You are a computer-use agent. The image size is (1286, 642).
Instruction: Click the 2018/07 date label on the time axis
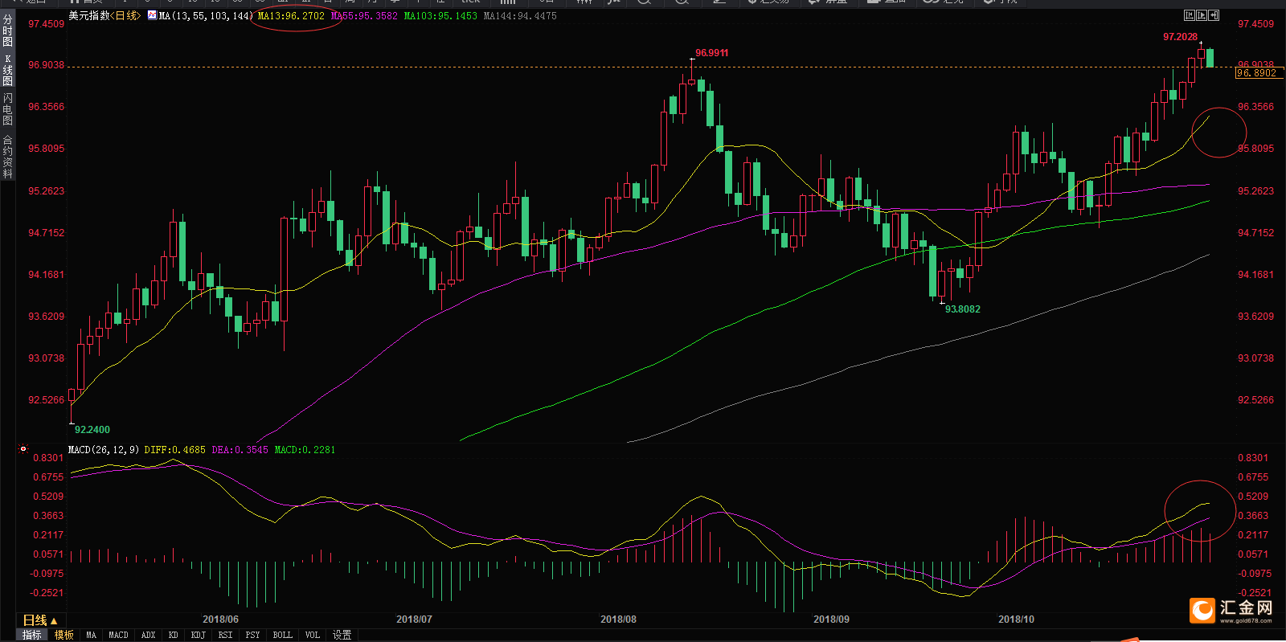(414, 620)
